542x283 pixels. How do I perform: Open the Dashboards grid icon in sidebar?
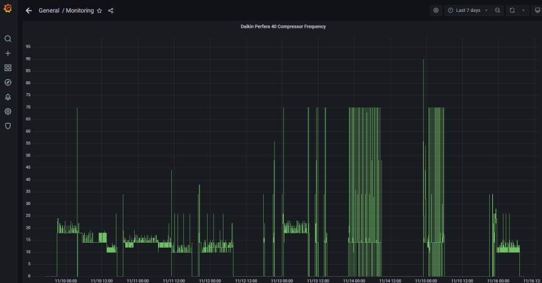click(x=8, y=68)
